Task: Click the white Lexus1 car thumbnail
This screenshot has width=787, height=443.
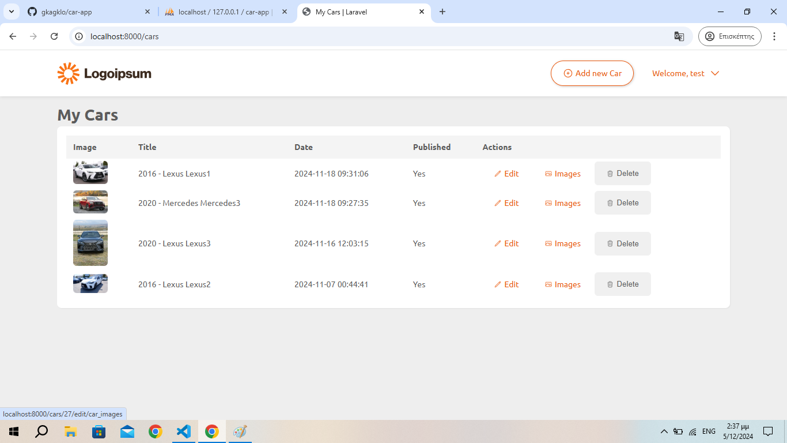Action: (90, 172)
